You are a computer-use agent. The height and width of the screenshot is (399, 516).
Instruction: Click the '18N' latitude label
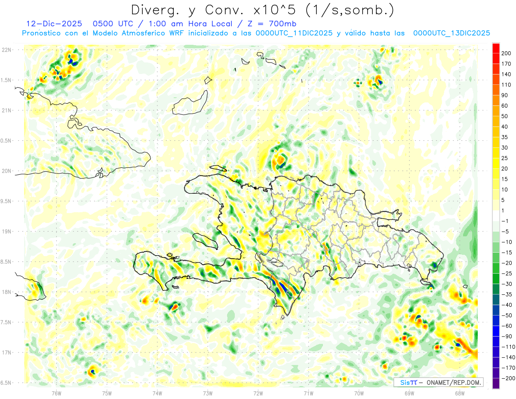7,292
